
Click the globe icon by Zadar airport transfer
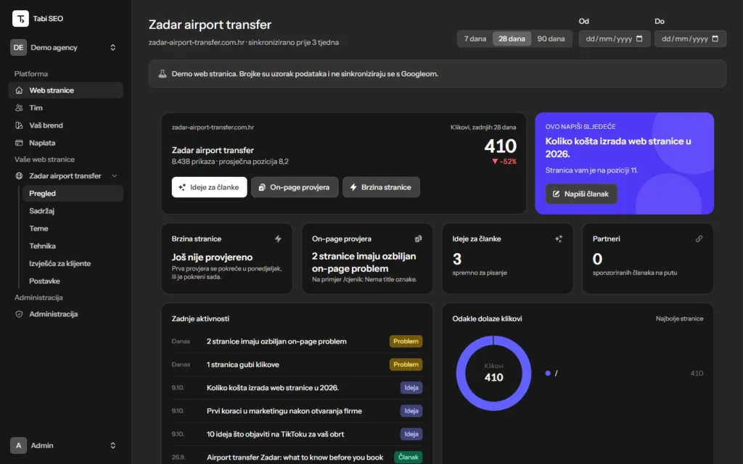click(19, 175)
